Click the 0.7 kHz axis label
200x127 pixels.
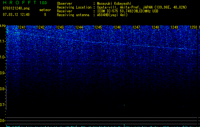click(x=3, y=105)
